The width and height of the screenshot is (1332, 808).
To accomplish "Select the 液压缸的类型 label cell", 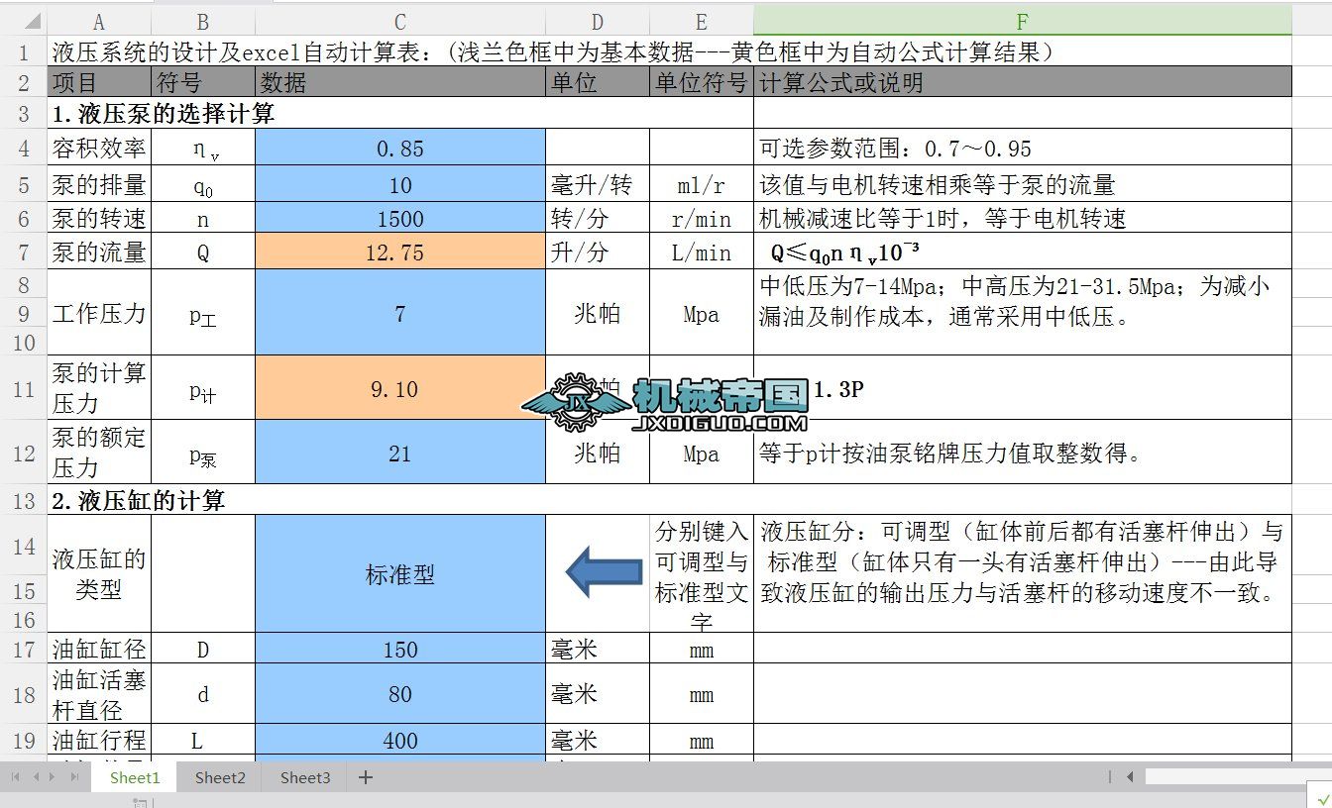I will (98, 573).
